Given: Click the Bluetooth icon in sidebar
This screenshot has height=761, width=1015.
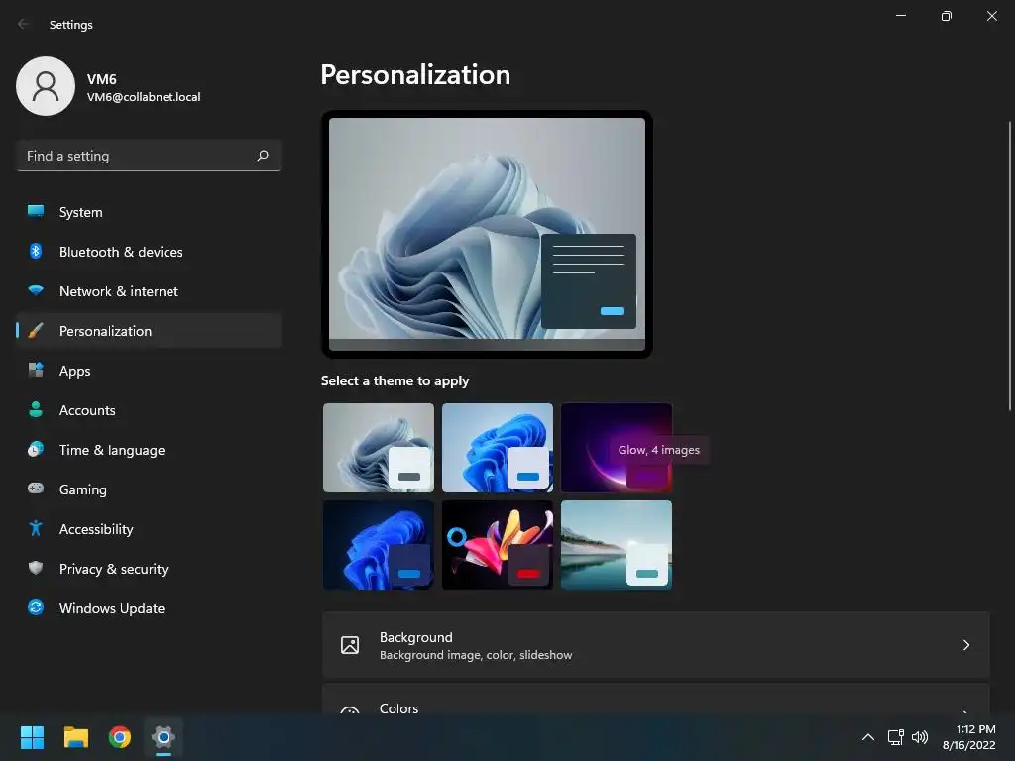Looking at the screenshot, I should pyautogui.click(x=36, y=251).
